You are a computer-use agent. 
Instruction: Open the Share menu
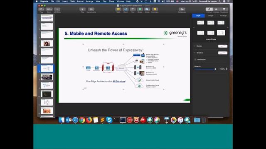pos(111,1)
